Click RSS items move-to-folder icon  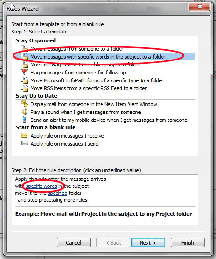click(25, 88)
